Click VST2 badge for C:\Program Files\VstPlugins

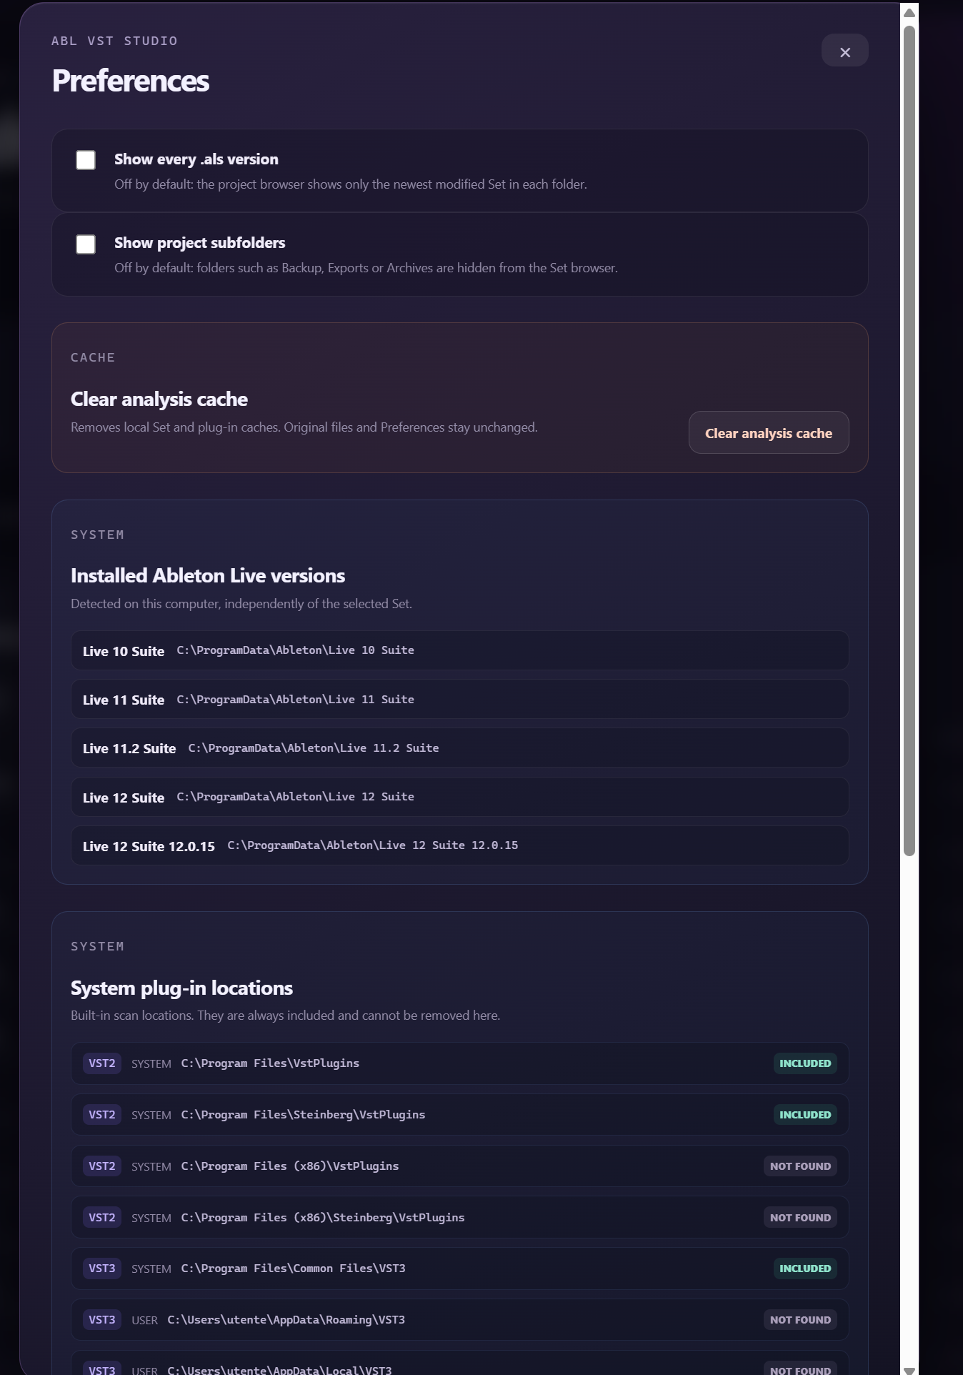tap(101, 1063)
